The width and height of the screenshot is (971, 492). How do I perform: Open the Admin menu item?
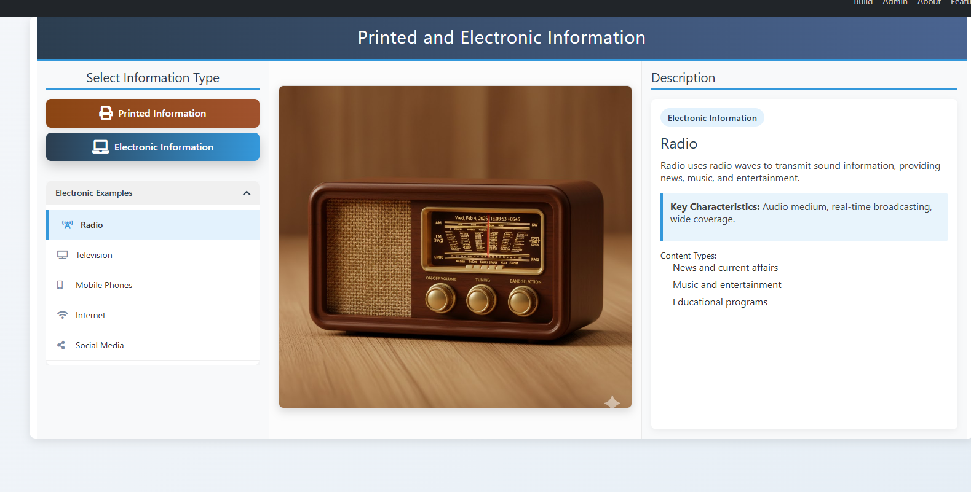(895, 2)
